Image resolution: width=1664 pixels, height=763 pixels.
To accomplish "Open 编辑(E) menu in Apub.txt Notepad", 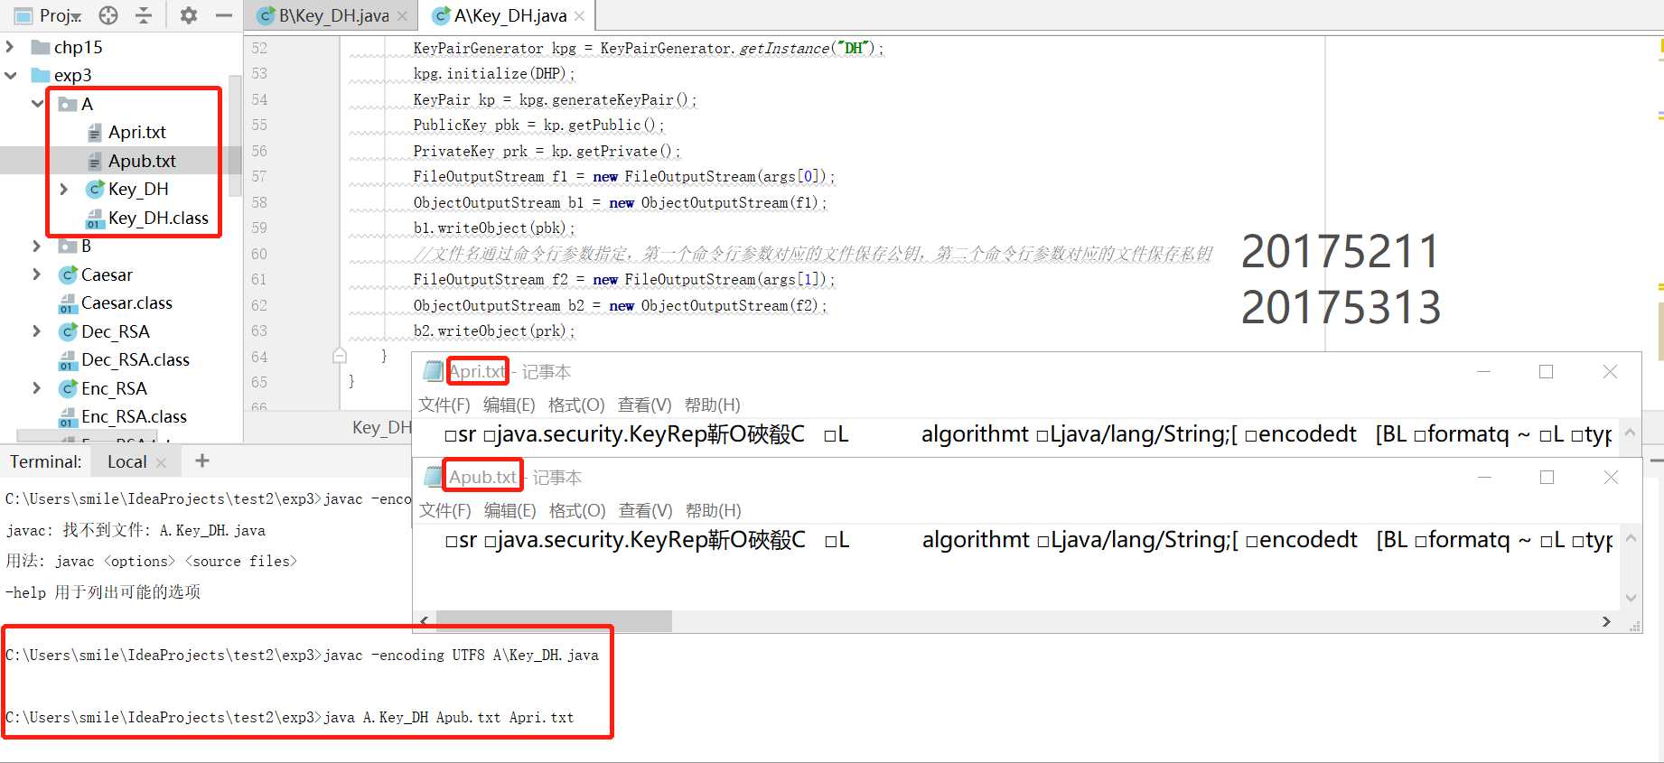I will (510, 510).
